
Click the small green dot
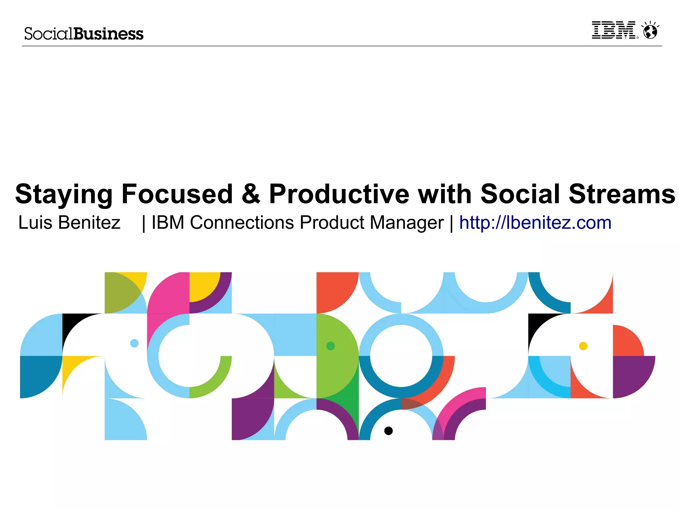pos(331,346)
